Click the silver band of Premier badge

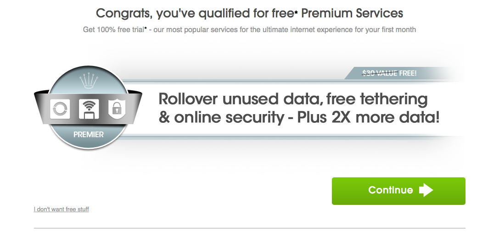click(88, 108)
